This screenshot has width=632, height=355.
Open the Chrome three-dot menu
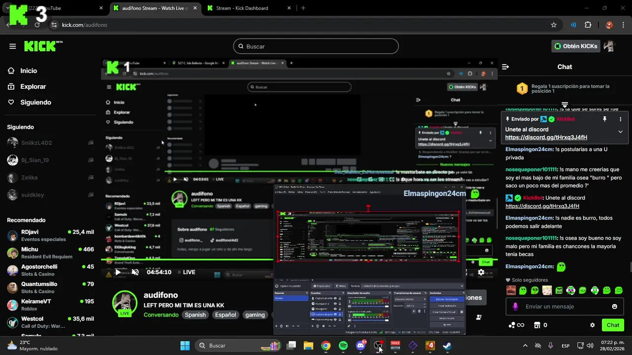(x=623, y=25)
